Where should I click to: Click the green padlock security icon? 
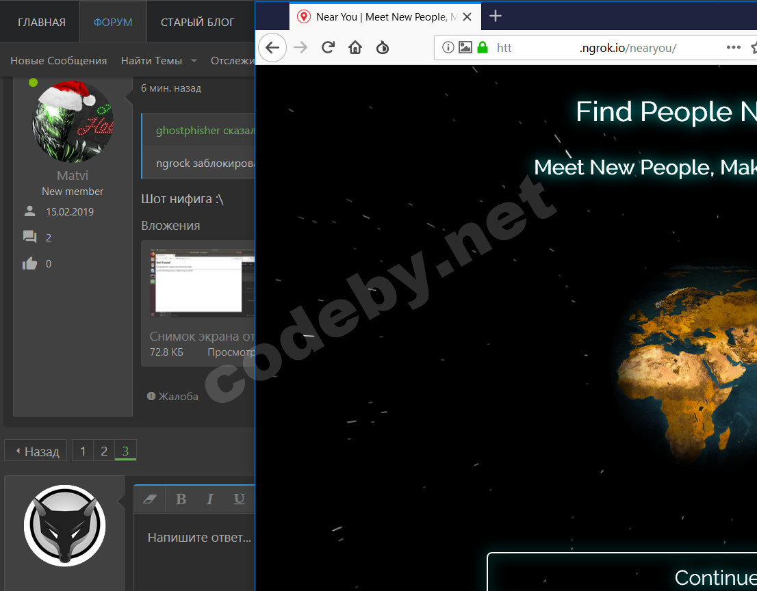pos(483,47)
